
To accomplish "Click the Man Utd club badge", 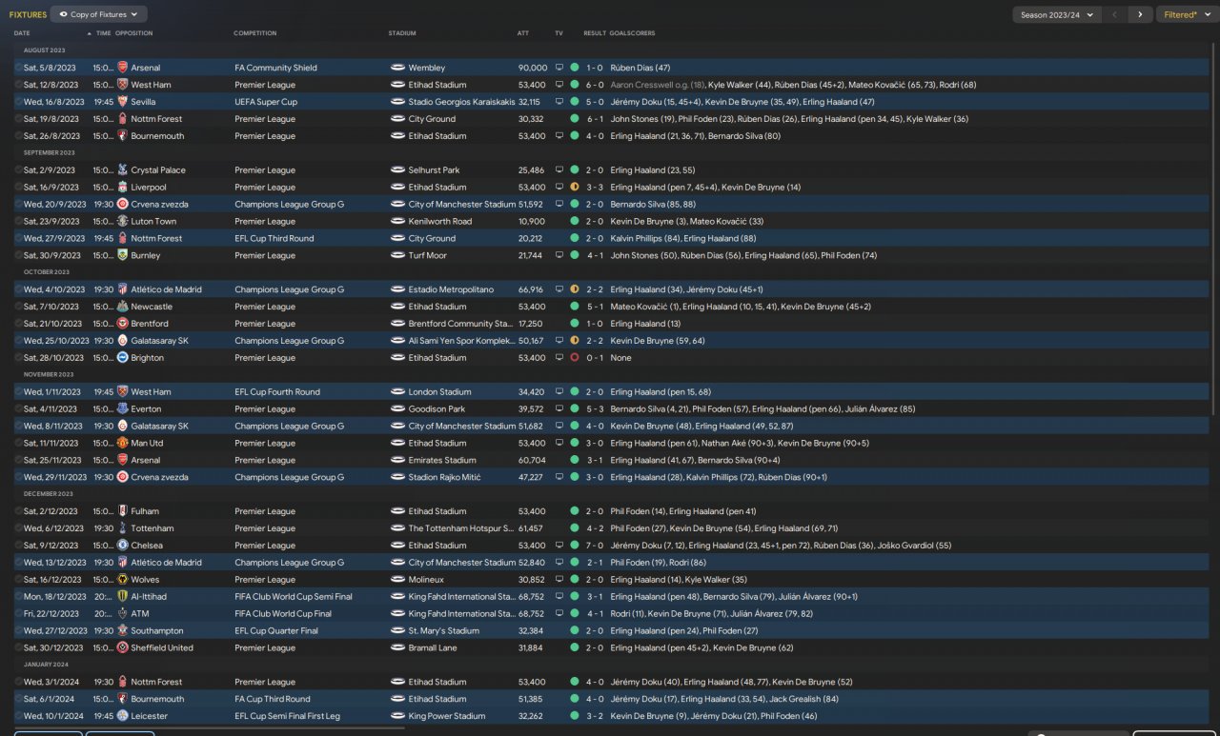I will pyautogui.click(x=122, y=444).
